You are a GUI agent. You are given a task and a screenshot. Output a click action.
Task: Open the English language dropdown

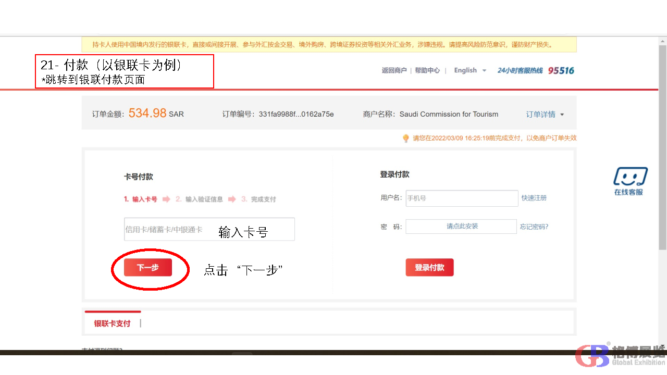point(470,70)
